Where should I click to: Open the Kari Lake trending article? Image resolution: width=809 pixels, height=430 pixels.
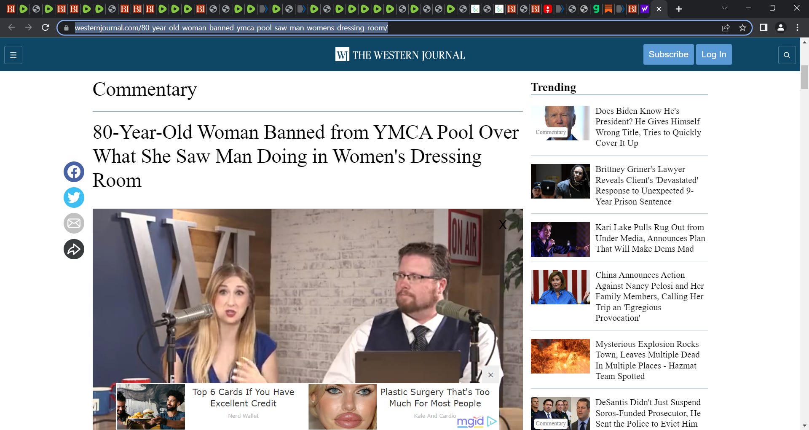[x=649, y=238]
